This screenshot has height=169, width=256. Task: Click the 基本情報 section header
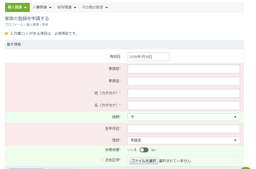tap(124, 44)
